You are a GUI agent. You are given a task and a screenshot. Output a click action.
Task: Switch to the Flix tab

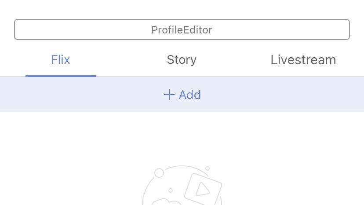coord(61,60)
